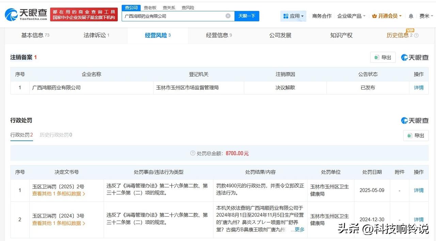
Task: Select the 查老板 search tab
Action: [150, 7]
